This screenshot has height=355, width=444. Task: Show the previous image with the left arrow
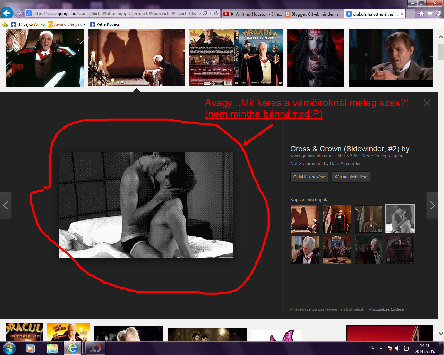click(6, 205)
